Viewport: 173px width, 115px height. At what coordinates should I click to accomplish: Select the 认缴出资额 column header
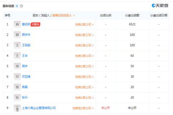point(132,15)
